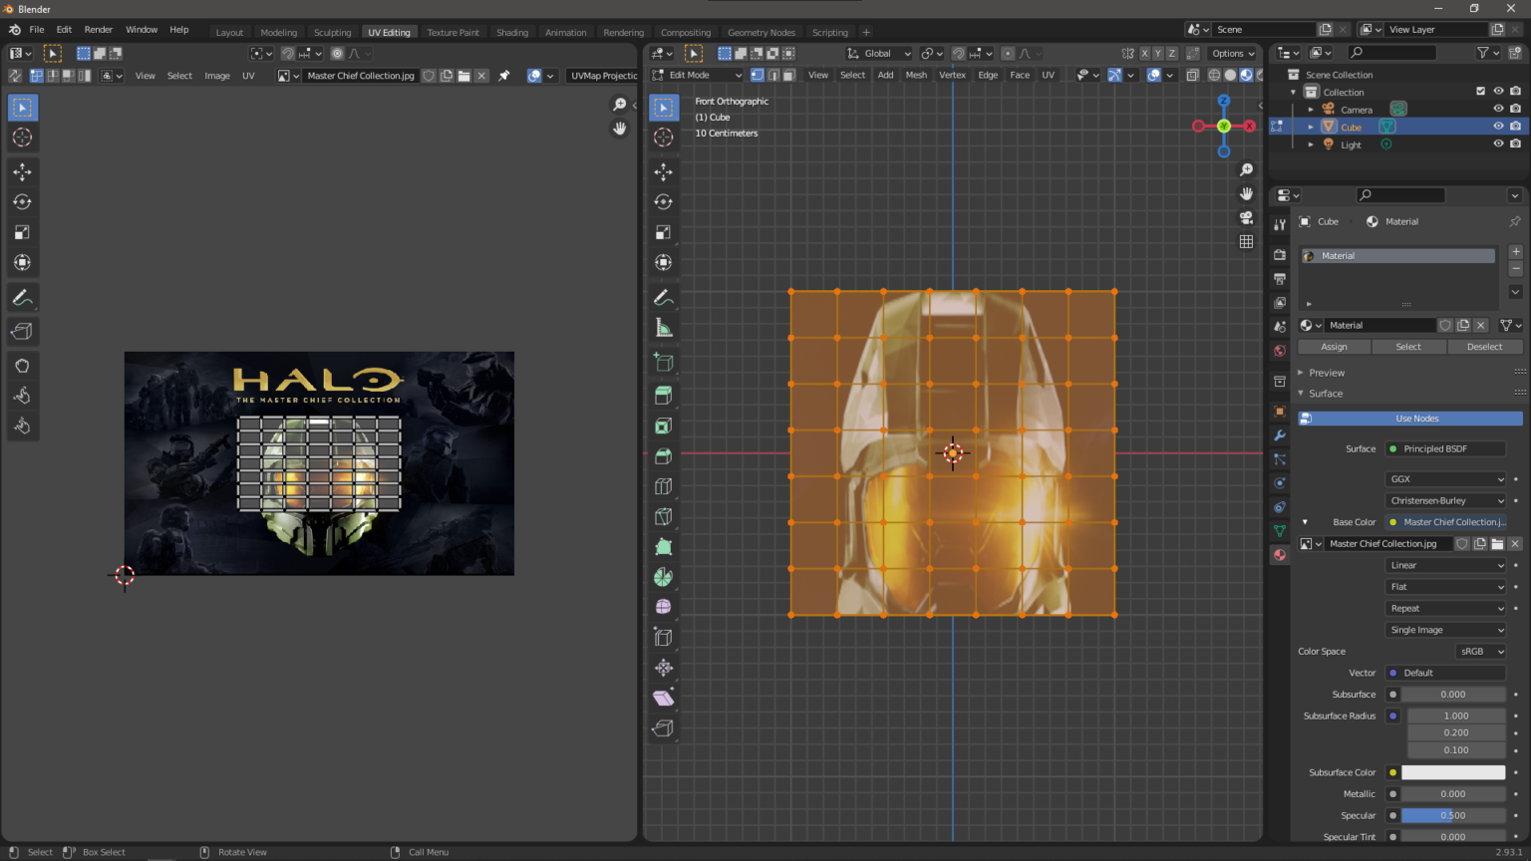1531x861 pixels.
Task: Switch to the Shading workspace tab
Action: [x=512, y=31]
